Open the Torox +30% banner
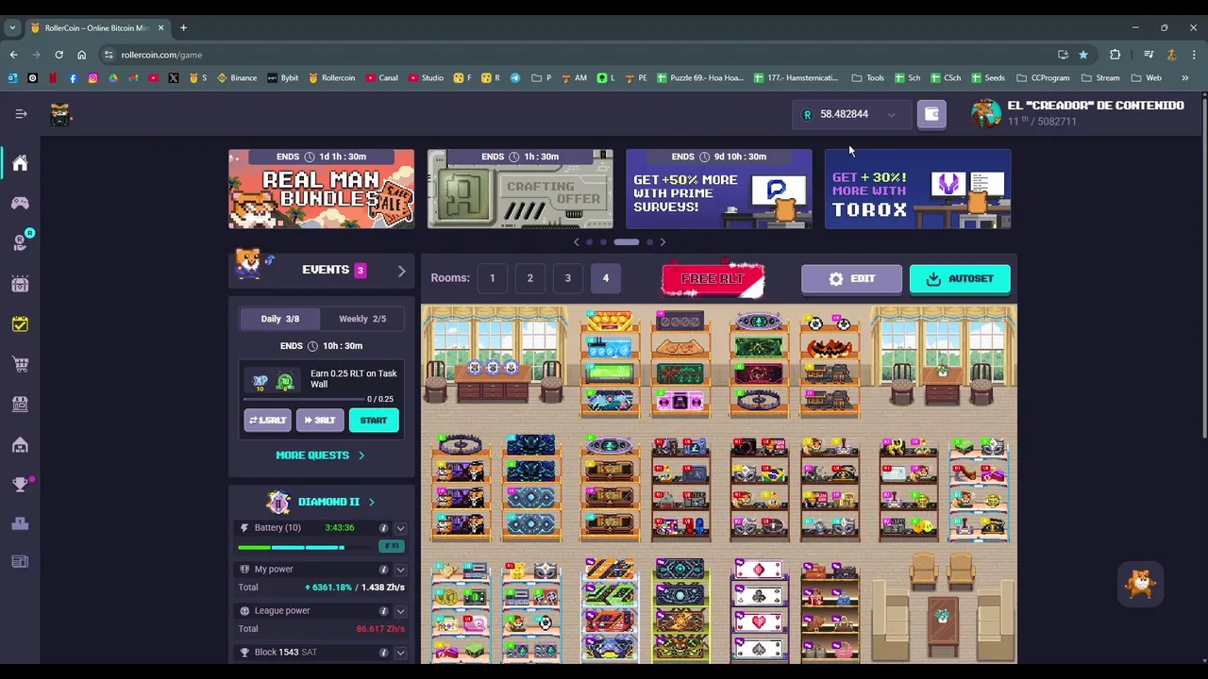 tap(918, 189)
